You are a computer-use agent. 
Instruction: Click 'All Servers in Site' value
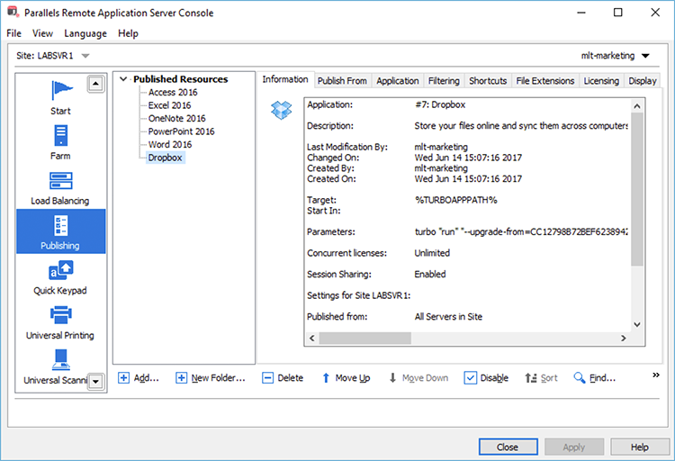(x=448, y=317)
